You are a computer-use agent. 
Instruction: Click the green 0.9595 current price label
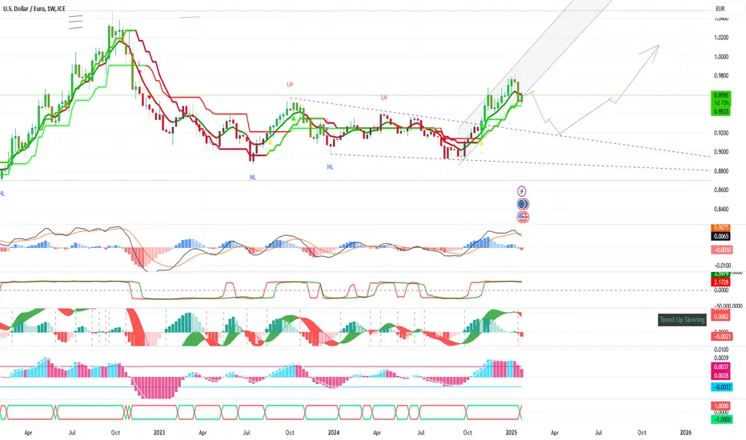[x=721, y=95]
